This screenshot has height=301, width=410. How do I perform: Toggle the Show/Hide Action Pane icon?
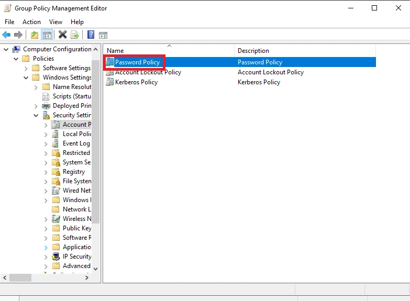click(103, 35)
